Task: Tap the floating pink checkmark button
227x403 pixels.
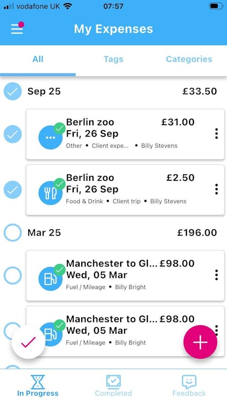Action: 28,342
